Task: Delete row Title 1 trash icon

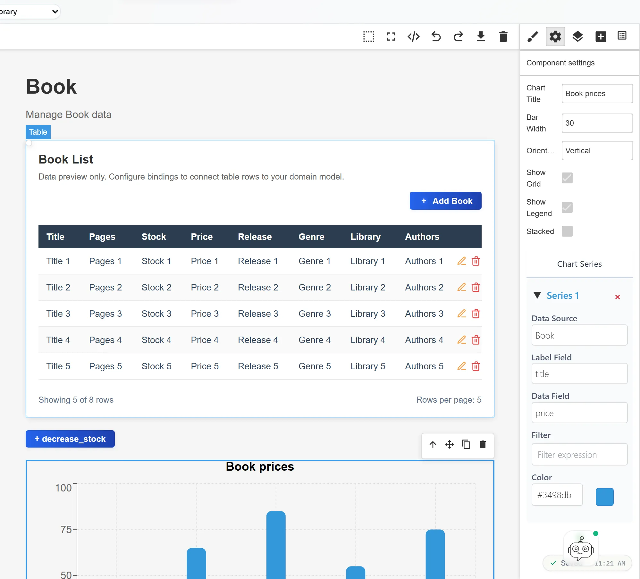Action: [x=476, y=261]
